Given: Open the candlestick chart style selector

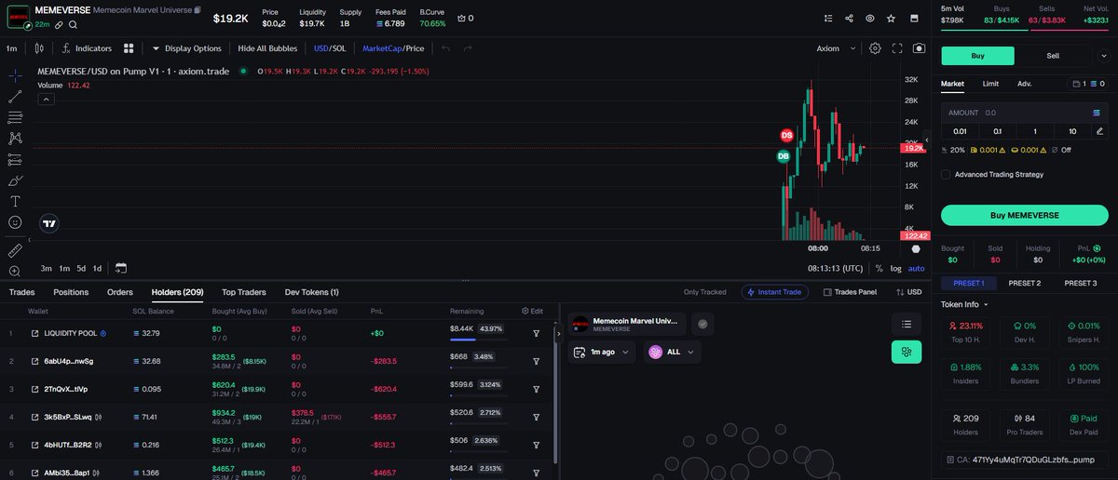Looking at the screenshot, I should point(39,48).
